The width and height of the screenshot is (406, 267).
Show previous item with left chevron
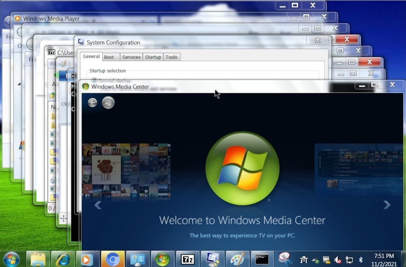98,205
